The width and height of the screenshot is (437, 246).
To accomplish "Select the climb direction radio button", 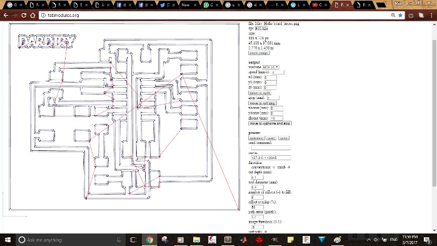I will (289, 167).
